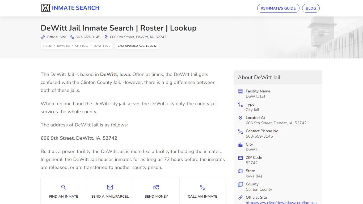363x204 pixels.
Task: Click the envelope icon for Send a Mail/Parcel
Action: point(110,187)
